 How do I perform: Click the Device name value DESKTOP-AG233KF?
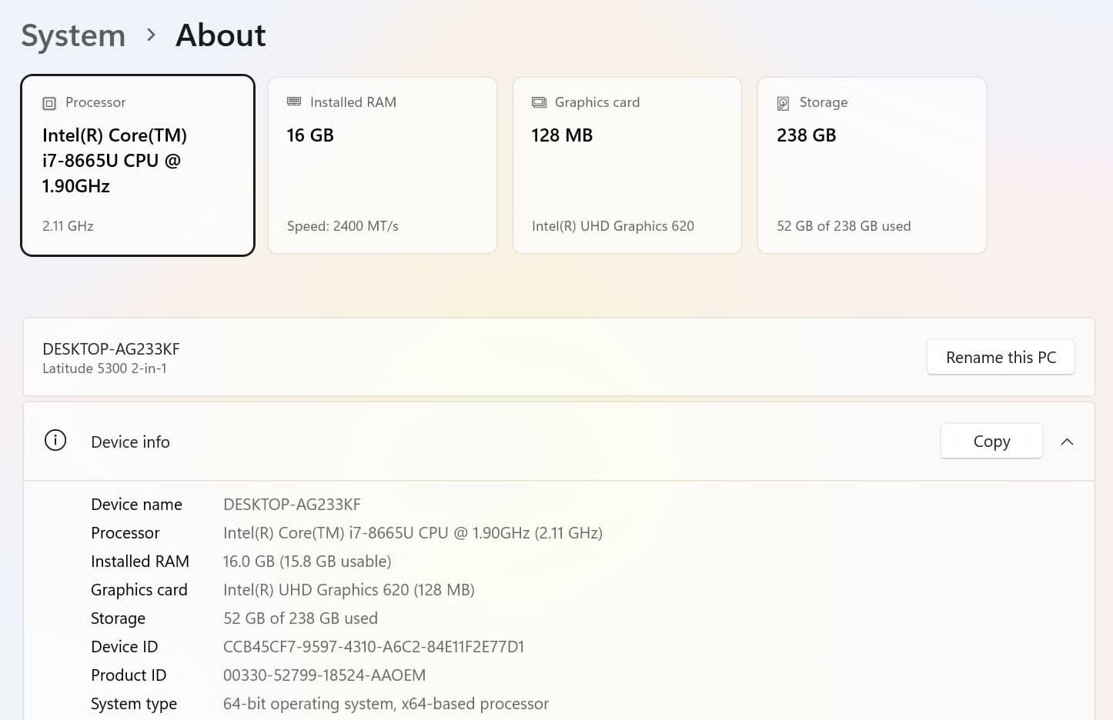click(292, 505)
